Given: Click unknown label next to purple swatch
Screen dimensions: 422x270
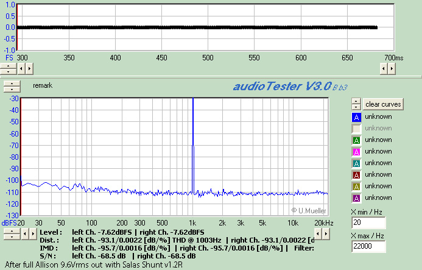Looking at the screenshot, I should 378,198.
